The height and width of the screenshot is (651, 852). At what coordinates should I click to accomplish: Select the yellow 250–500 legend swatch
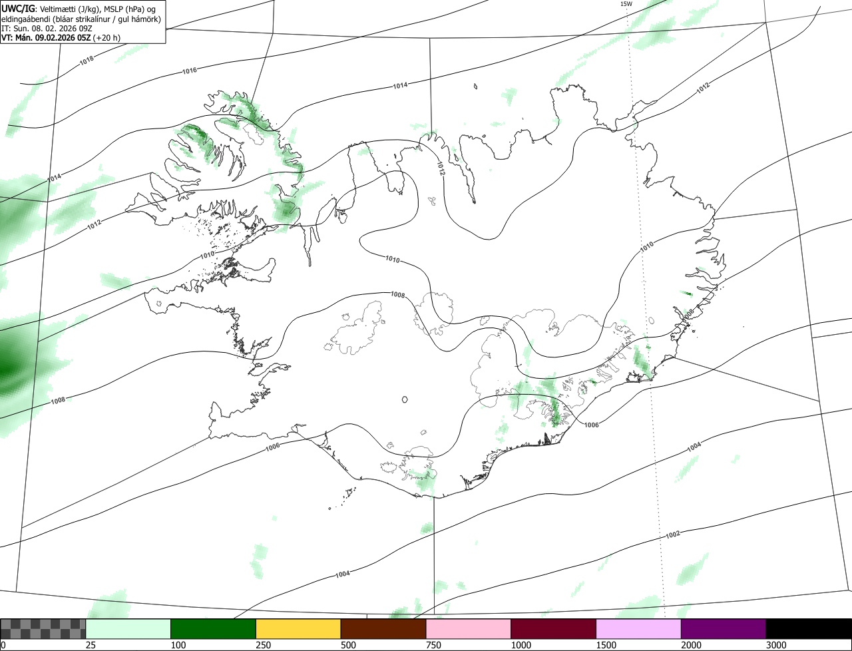[298, 629]
